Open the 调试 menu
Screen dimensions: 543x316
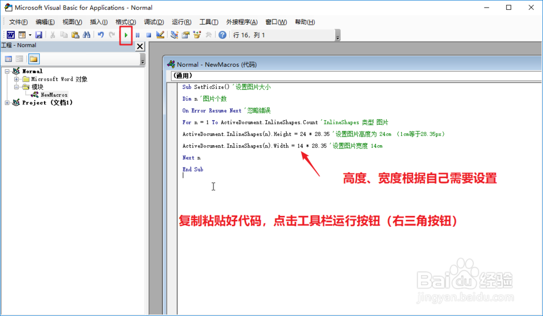click(x=154, y=22)
